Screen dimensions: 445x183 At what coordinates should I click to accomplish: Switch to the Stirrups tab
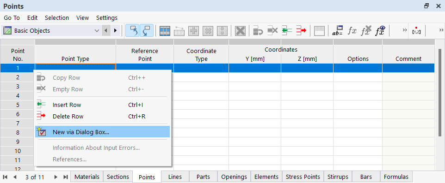(338, 177)
